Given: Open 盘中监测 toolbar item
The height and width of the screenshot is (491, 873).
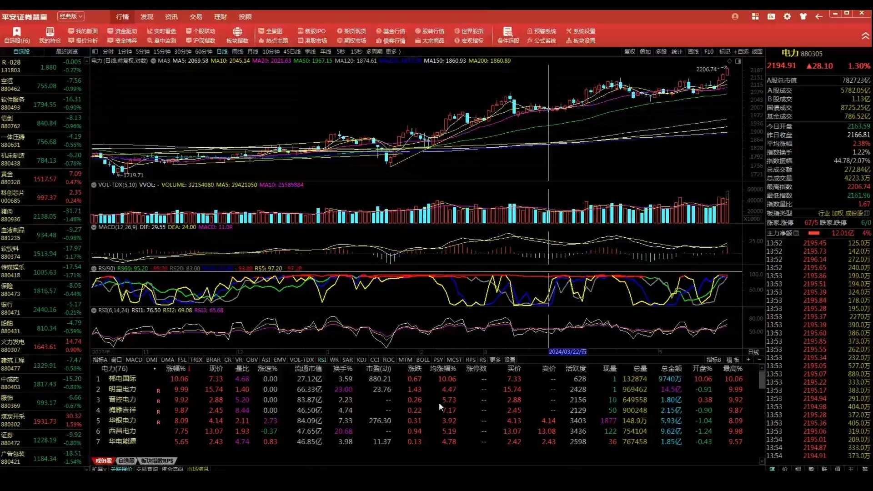Looking at the screenshot, I should point(161,40).
